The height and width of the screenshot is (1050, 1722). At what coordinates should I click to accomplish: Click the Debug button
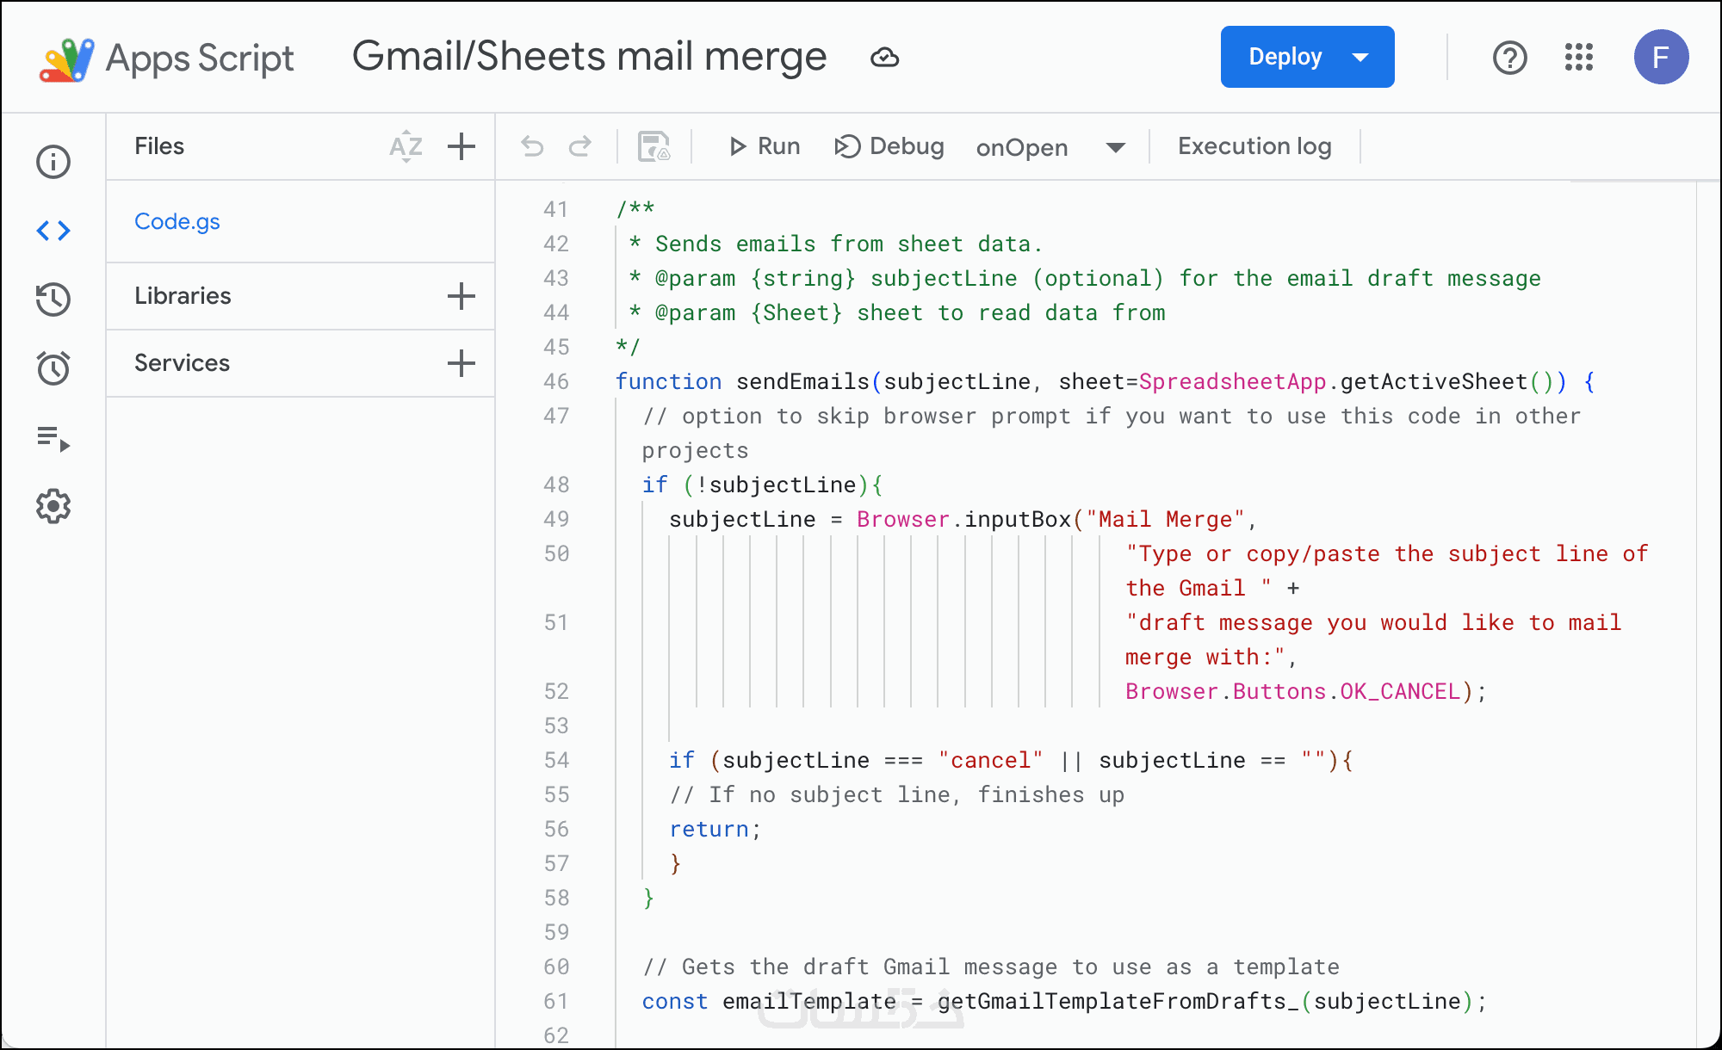pyautogui.click(x=889, y=147)
